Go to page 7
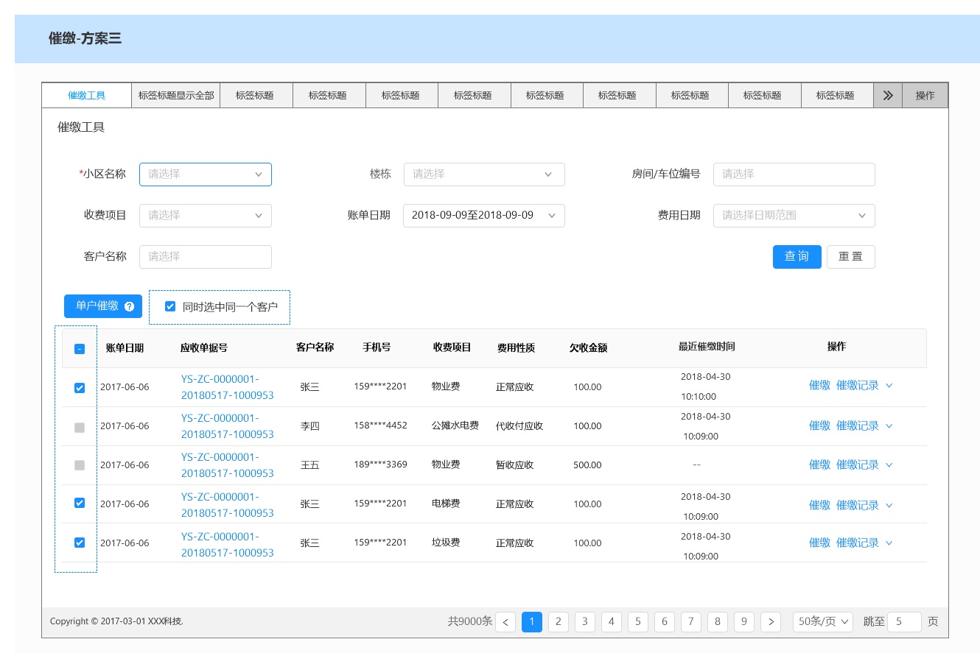The width and height of the screenshot is (980, 653). [x=691, y=622]
